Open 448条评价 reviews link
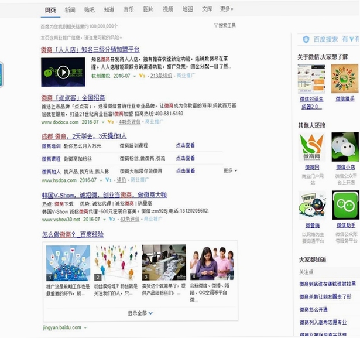Image resolution: width=360 pixels, height=338 pixels. click(x=129, y=122)
